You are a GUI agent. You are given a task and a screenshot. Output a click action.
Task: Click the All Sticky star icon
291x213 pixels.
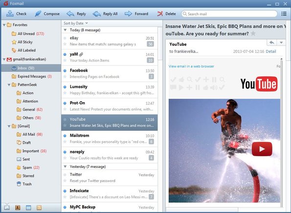(14, 42)
